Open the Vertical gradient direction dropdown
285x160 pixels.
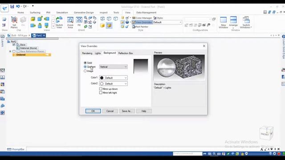114,67
